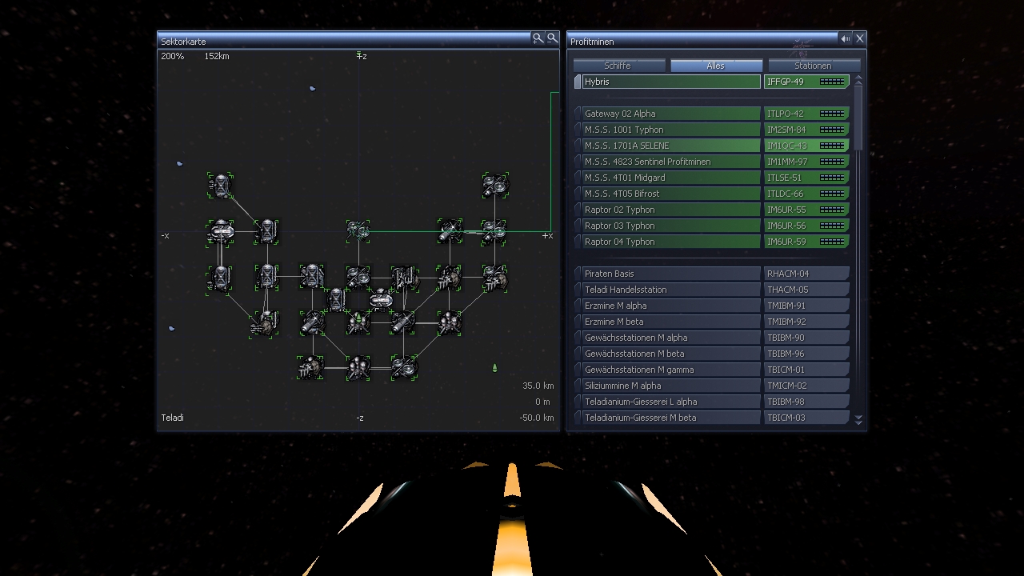The width and height of the screenshot is (1024, 576).
Task: Click the speaker icon in Profitminen title bar
Action: [845, 38]
